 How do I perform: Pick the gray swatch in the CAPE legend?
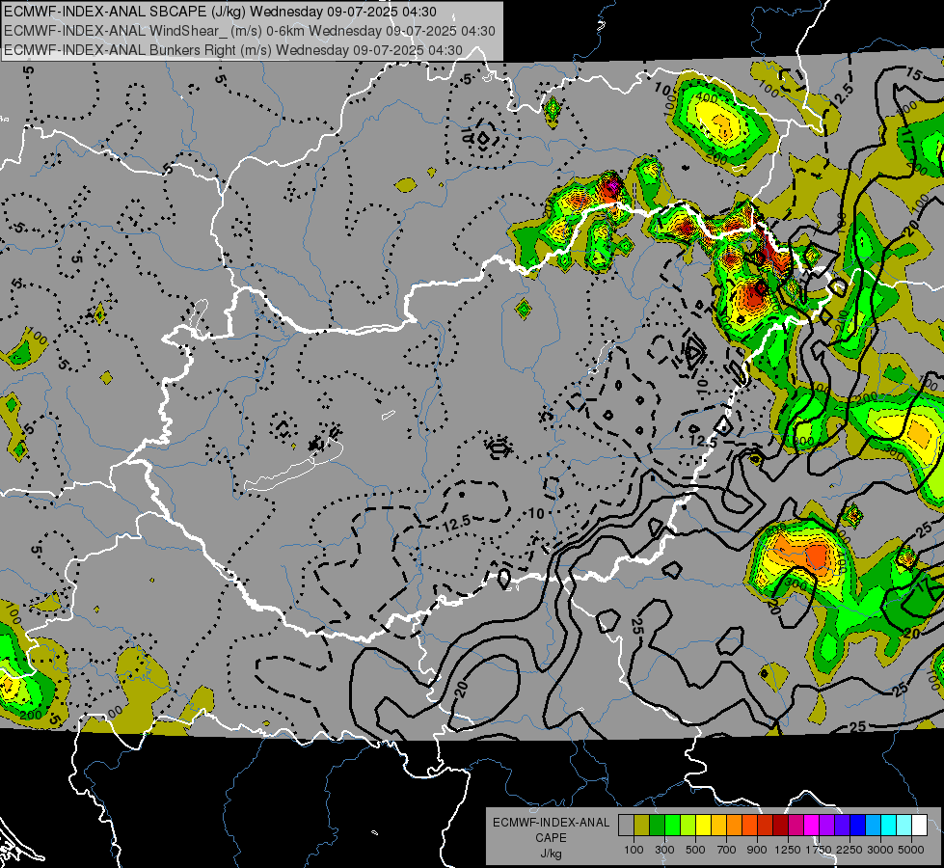[626, 826]
